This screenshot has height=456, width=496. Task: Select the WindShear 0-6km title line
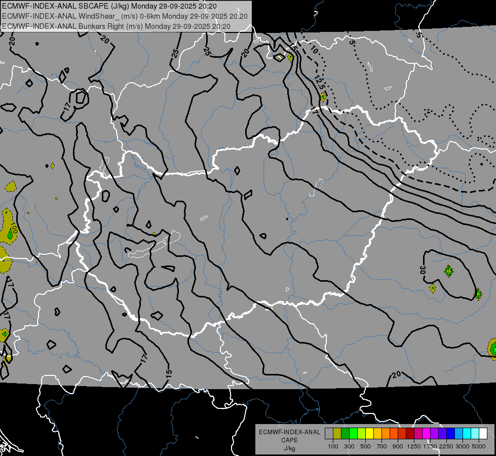point(125,16)
